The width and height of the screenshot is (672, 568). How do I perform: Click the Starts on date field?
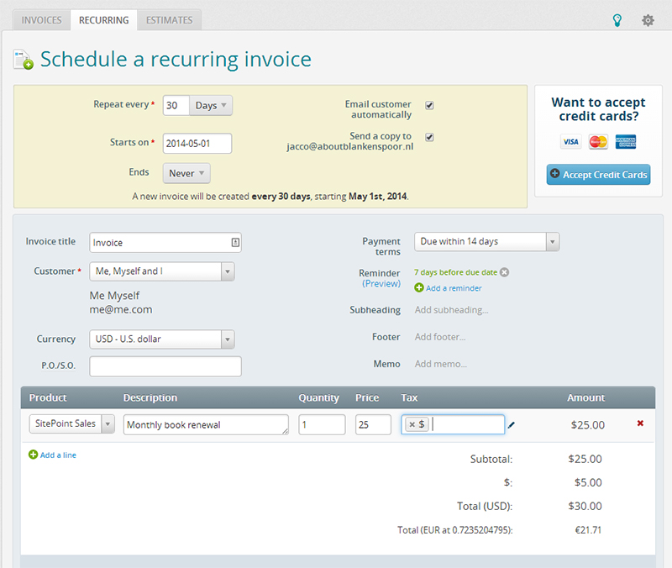coord(197,144)
